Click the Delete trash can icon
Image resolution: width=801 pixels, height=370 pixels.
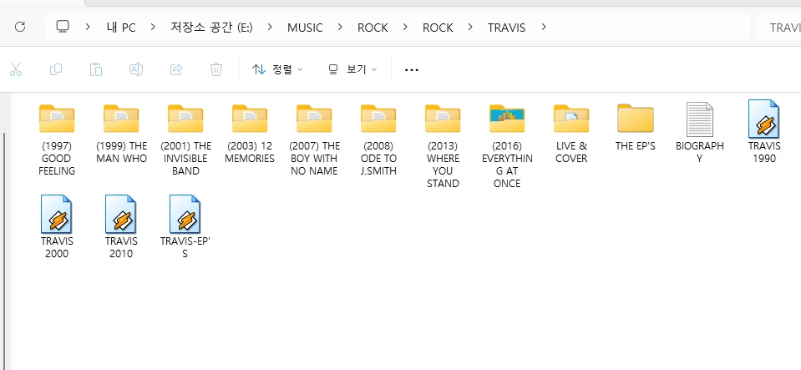tap(216, 69)
